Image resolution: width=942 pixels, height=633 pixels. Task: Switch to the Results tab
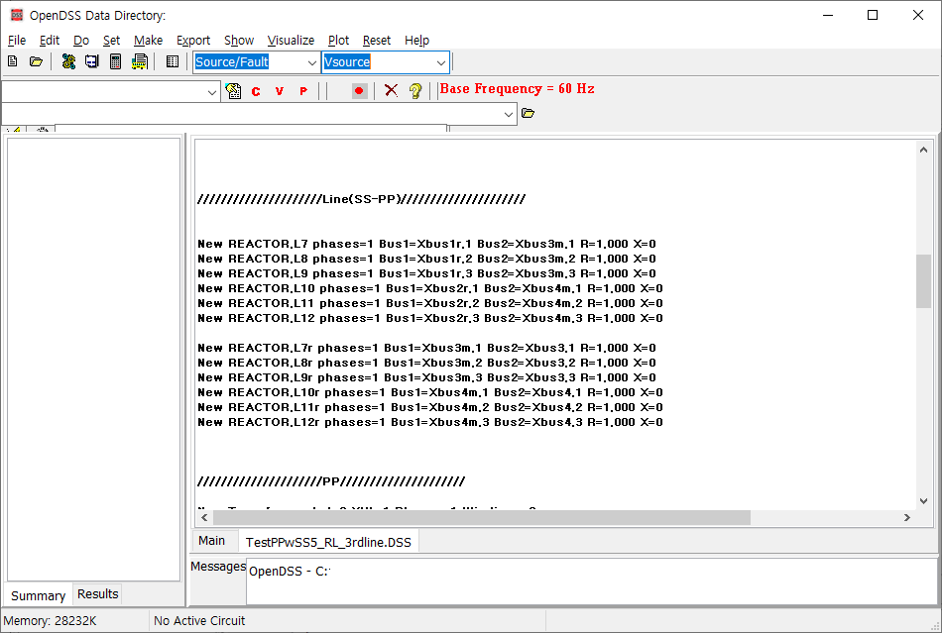click(x=97, y=594)
